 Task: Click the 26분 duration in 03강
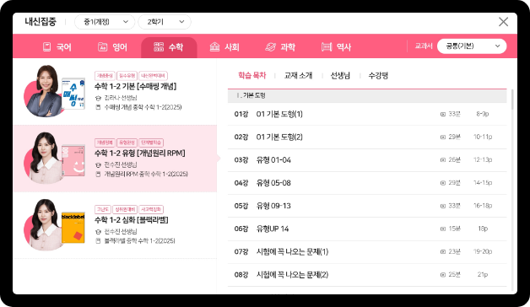tap(454, 160)
